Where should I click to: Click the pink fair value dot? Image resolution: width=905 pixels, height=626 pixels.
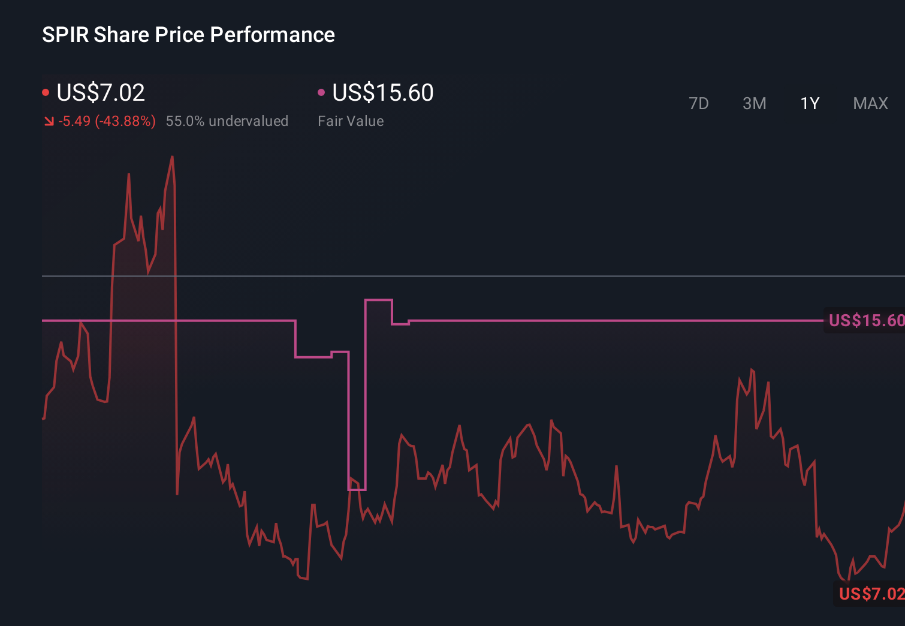[321, 92]
